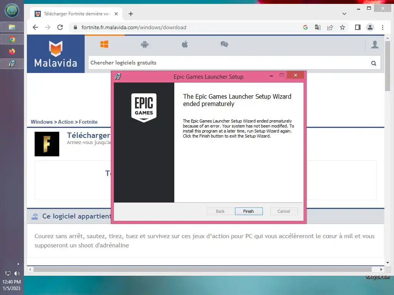Open the chat bubbles forum icon
This screenshot has height=295, width=394.
224,45
